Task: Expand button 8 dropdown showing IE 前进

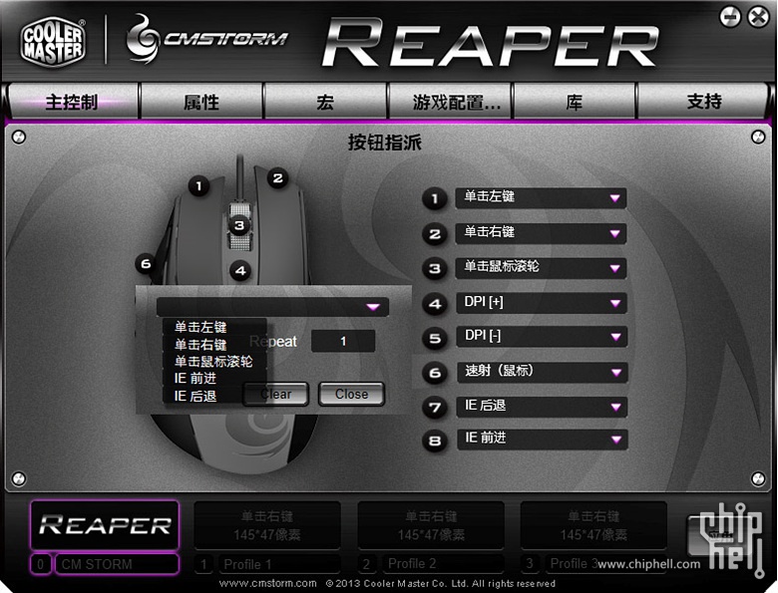Action: [x=542, y=440]
